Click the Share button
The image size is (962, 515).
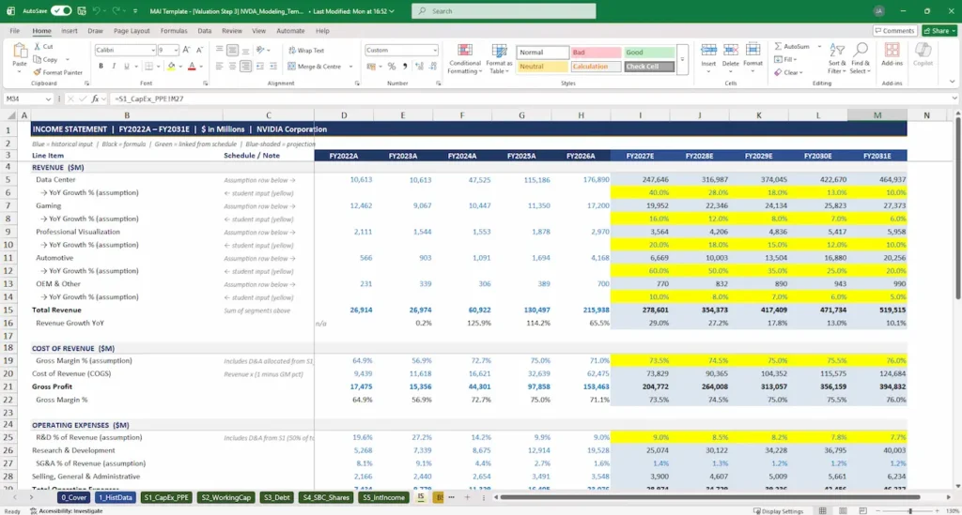(x=939, y=30)
